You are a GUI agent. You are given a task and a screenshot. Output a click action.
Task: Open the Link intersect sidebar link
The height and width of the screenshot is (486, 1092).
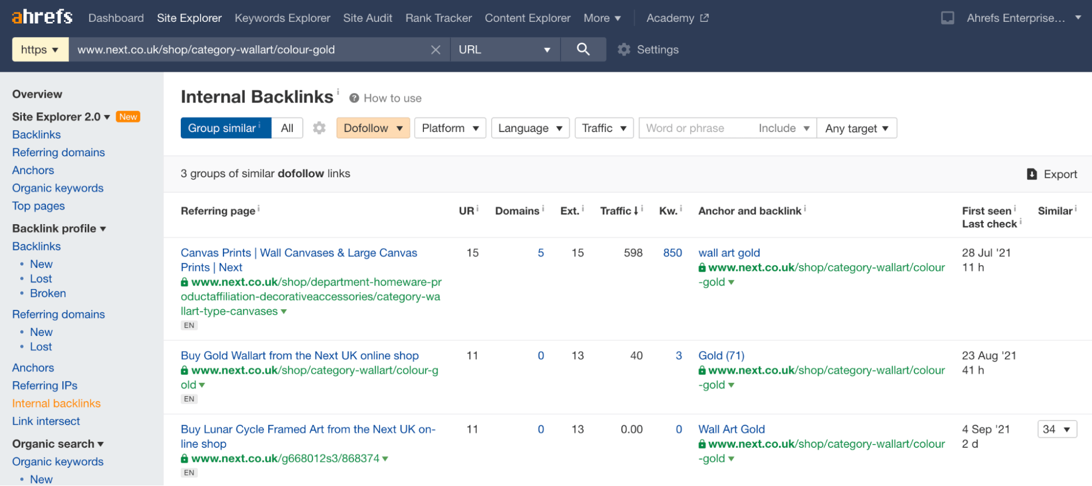pyautogui.click(x=46, y=421)
